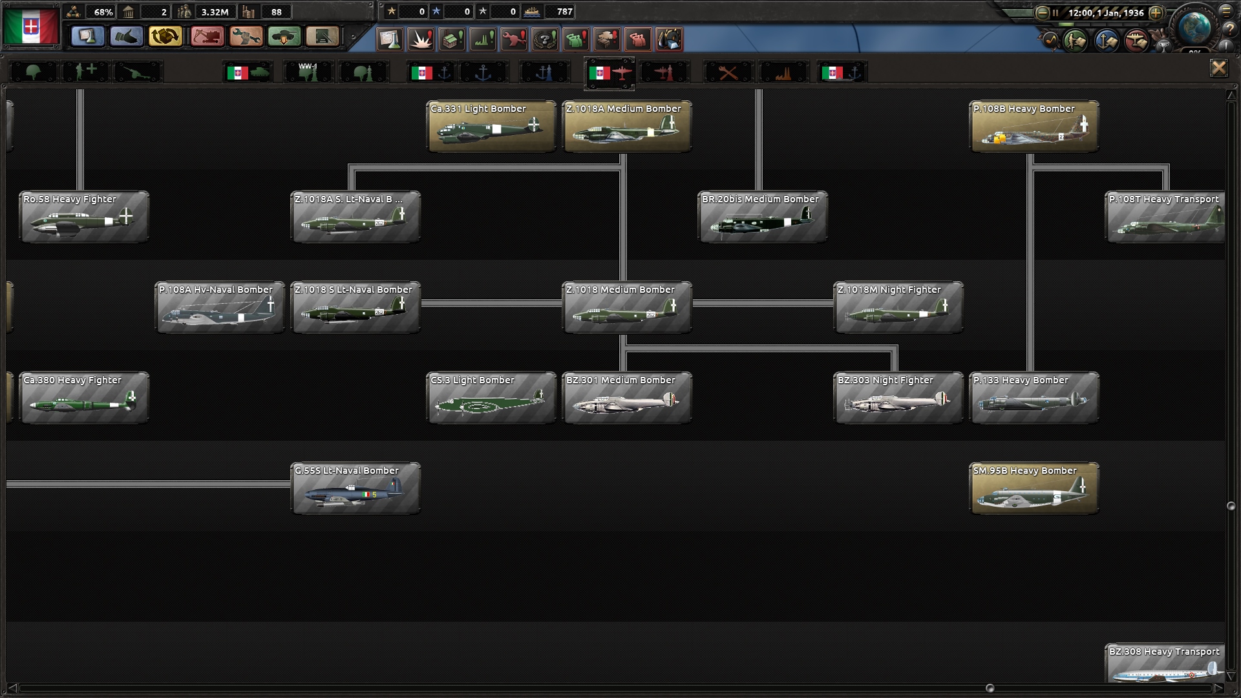The width and height of the screenshot is (1241, 698).
Task: Open the Trade screen button
Action: pyautogui.click(x=165, y=37)
